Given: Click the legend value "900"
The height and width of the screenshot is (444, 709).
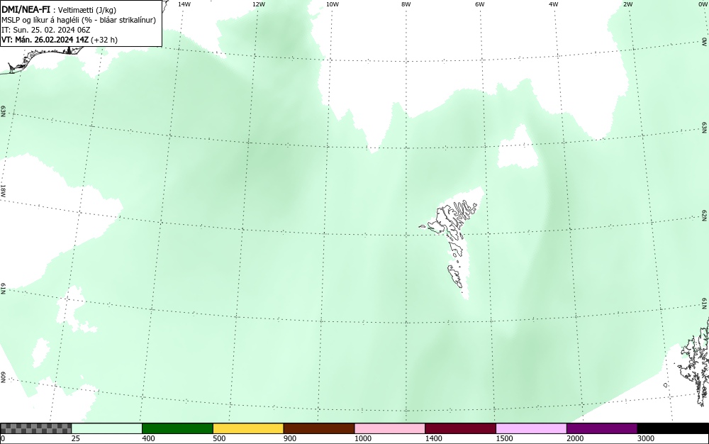Looking at the screenshot, I should coord(290,438).
